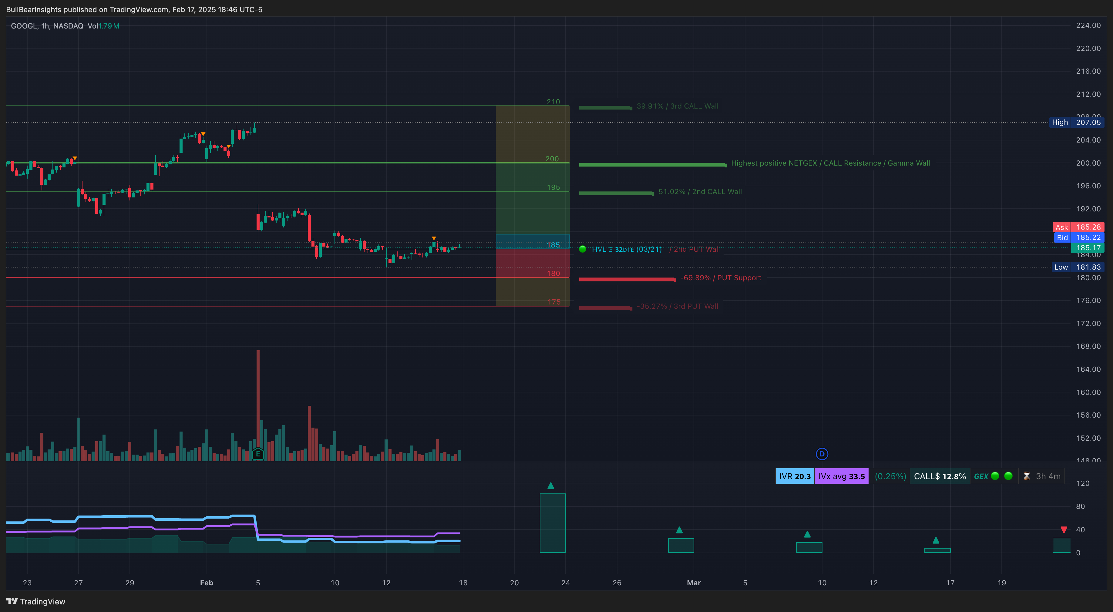Click the red down triangle near the right edge
1113x612 pixels.
point(1064,530)
